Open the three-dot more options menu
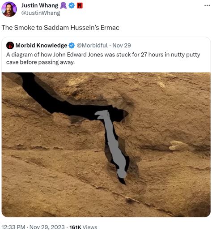The height and width of the screenshot is (231, 212). click(207, 6)
